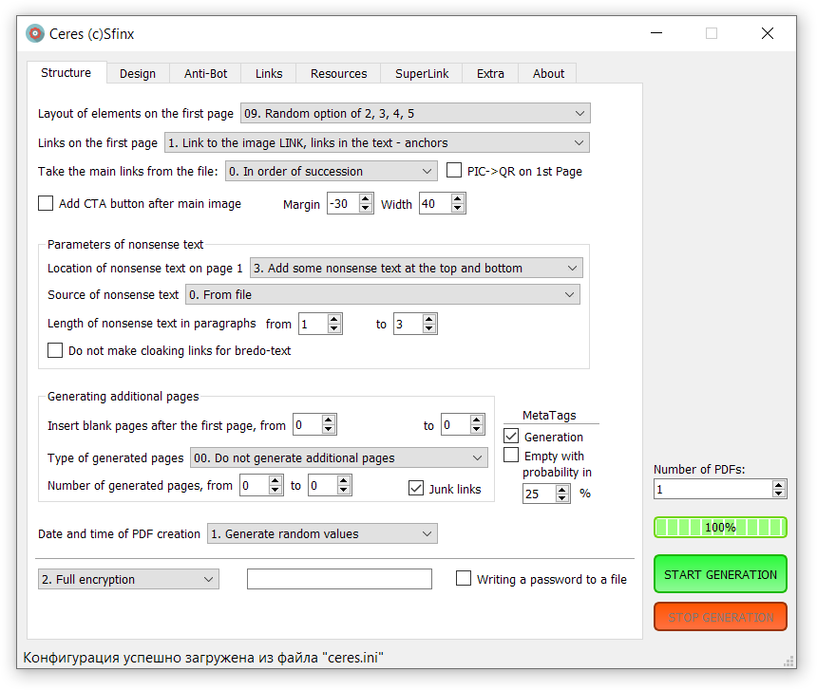Click the 100% green progress bar
This screenshot has height=690, width=817.
(x=720, y=527)
